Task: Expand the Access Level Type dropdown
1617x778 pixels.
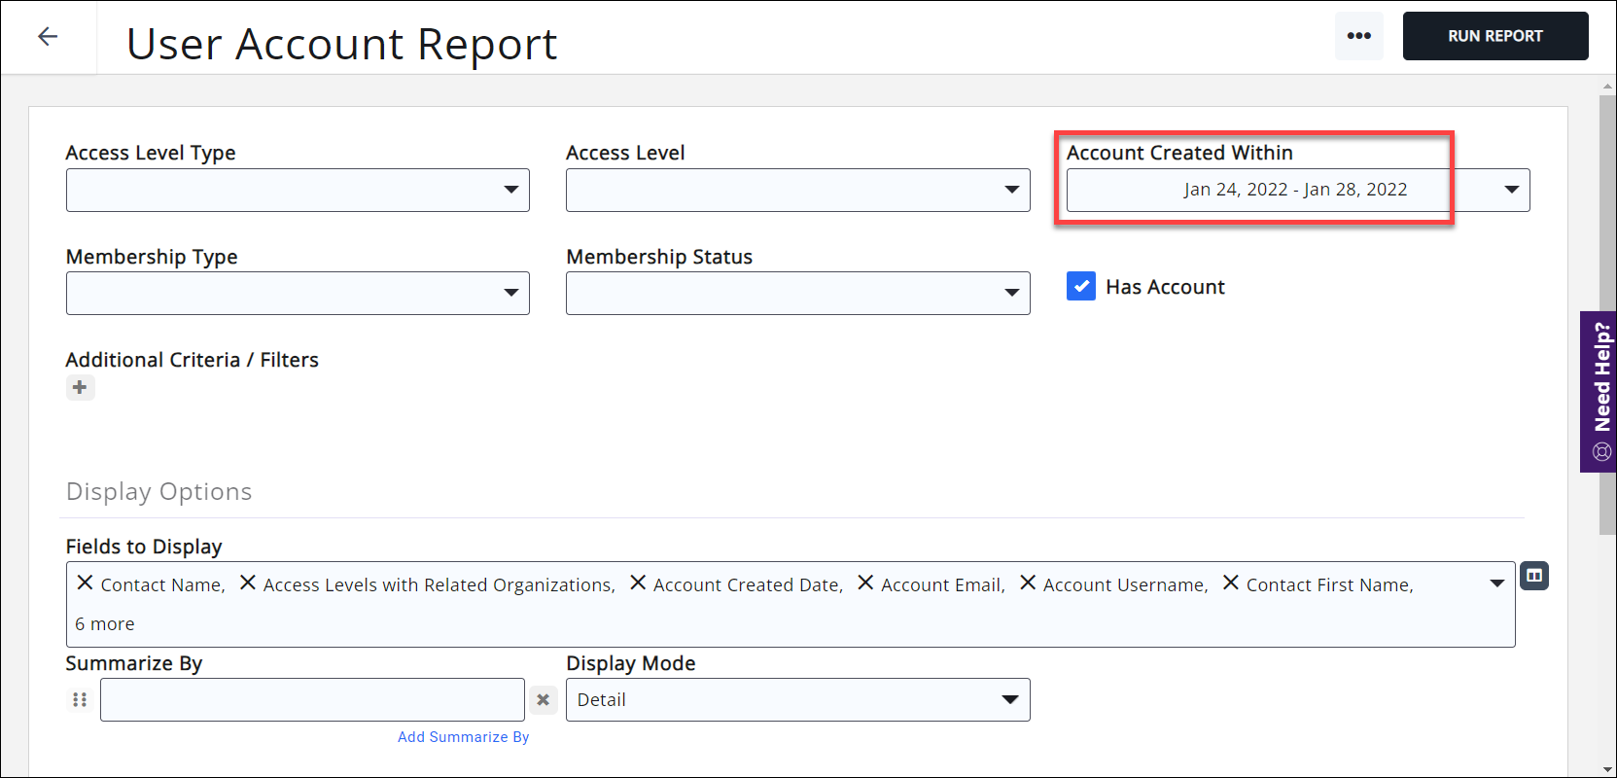Action: pyautogui.click(x=298, y=190)
